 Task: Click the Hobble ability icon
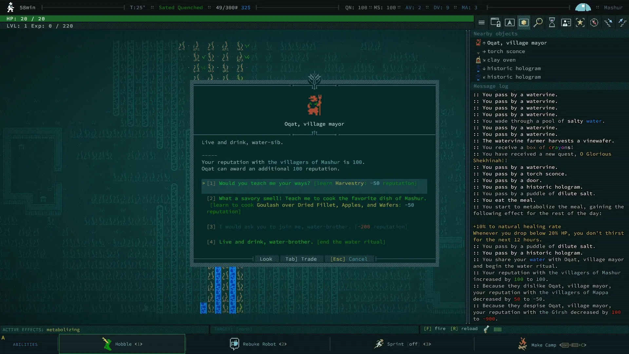[107, 344]
